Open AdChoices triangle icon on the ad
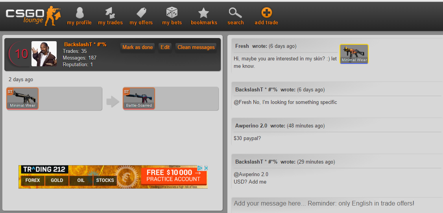Screen dimensions: 443x213 tap(200, 168)
